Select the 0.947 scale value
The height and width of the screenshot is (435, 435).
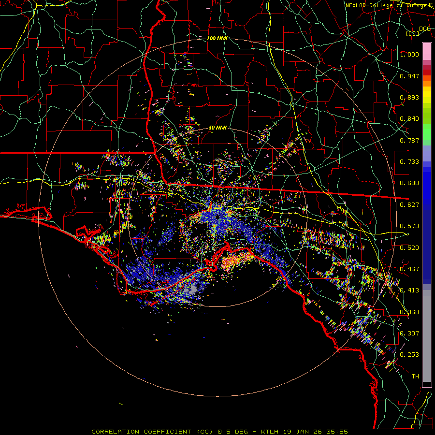pyautogui.click(x=409, y=76)
